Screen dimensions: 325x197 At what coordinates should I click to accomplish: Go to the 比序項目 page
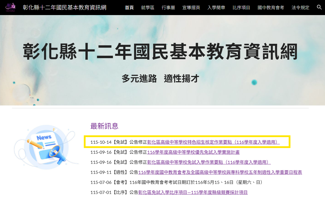241,8
